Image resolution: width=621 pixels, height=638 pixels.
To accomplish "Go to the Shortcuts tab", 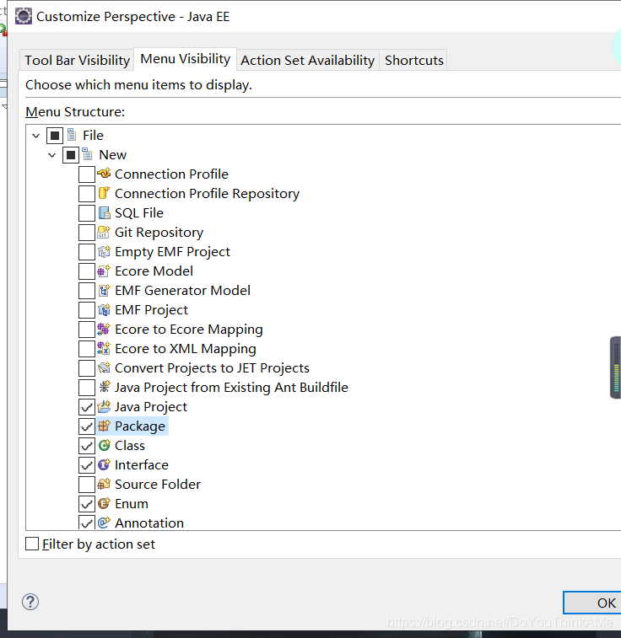I will point(413,60).
